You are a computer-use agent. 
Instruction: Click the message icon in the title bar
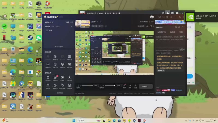coord(160,17)
